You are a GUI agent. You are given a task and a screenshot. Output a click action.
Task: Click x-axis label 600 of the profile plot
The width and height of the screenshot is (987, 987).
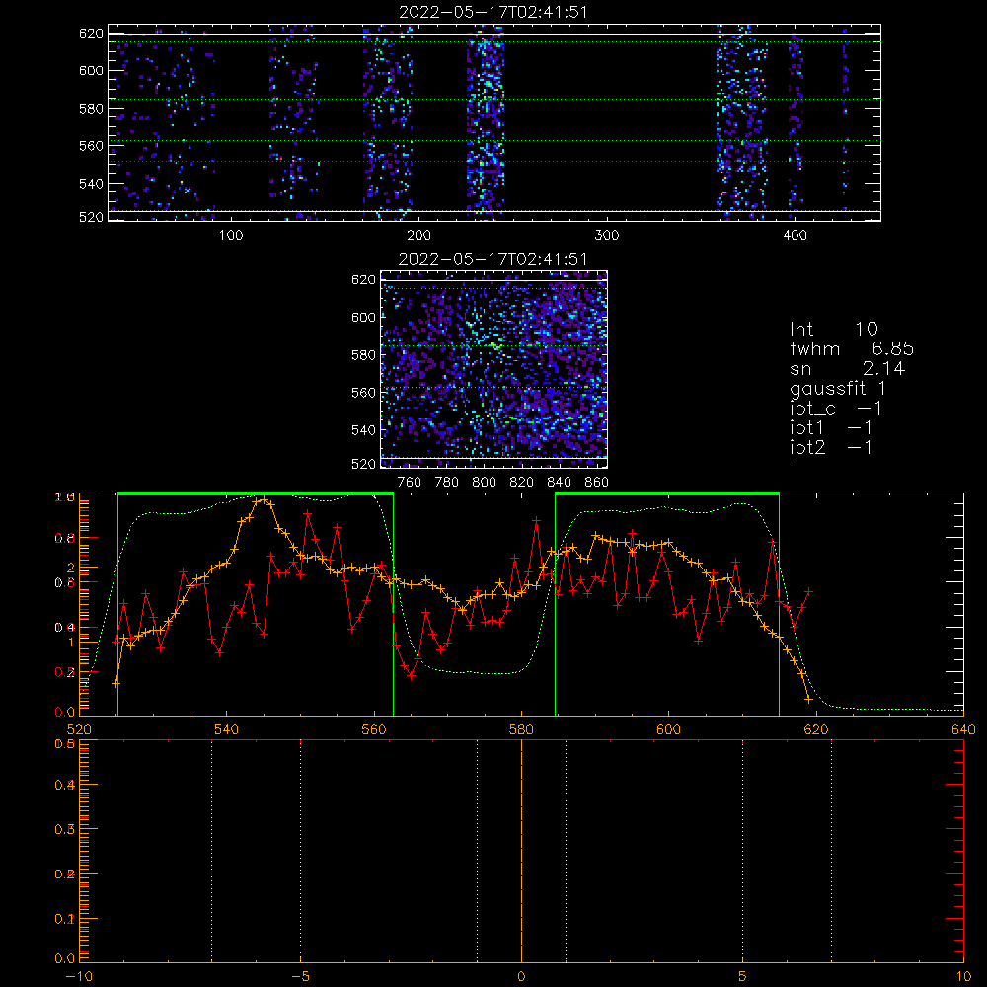pyautogui.click(x=668, y=729)
